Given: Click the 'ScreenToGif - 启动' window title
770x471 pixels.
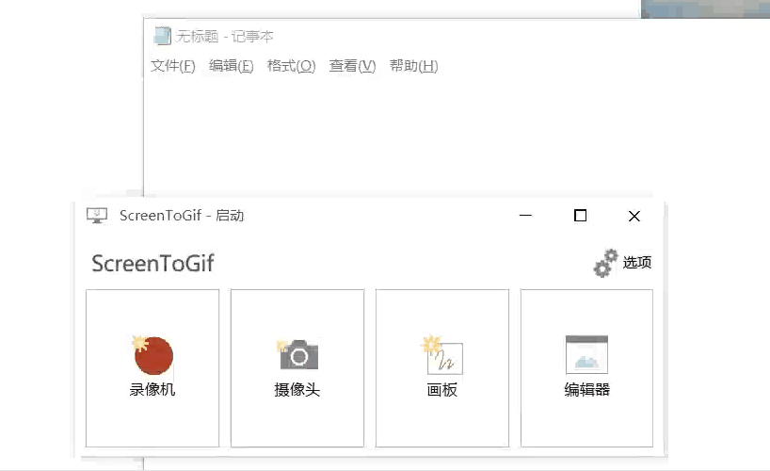Looking at the screenshot, I should point(182,216).
